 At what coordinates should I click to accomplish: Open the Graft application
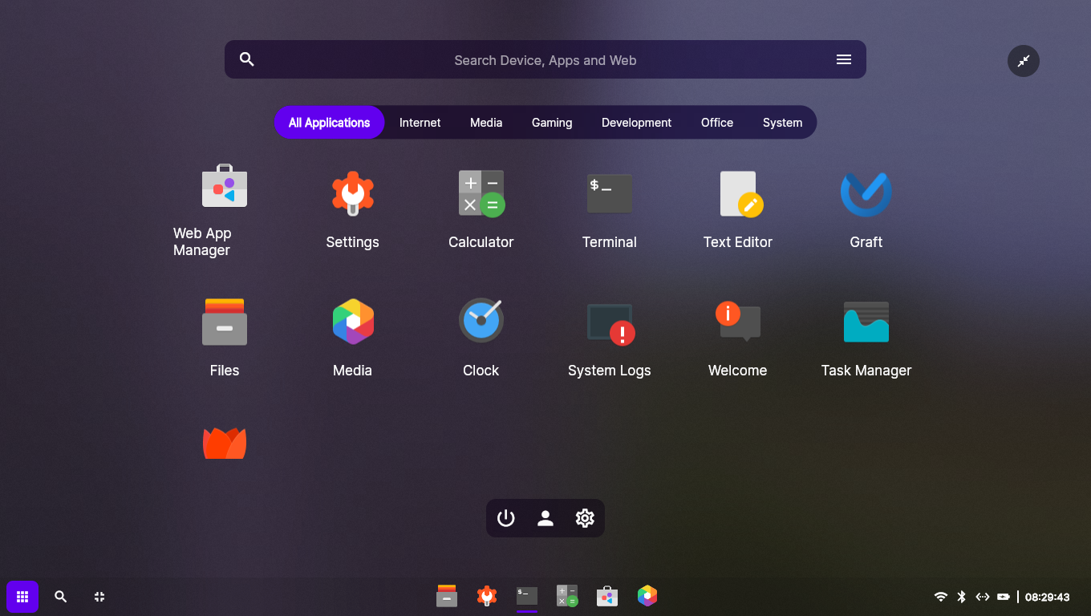click(x=866, y=193)
